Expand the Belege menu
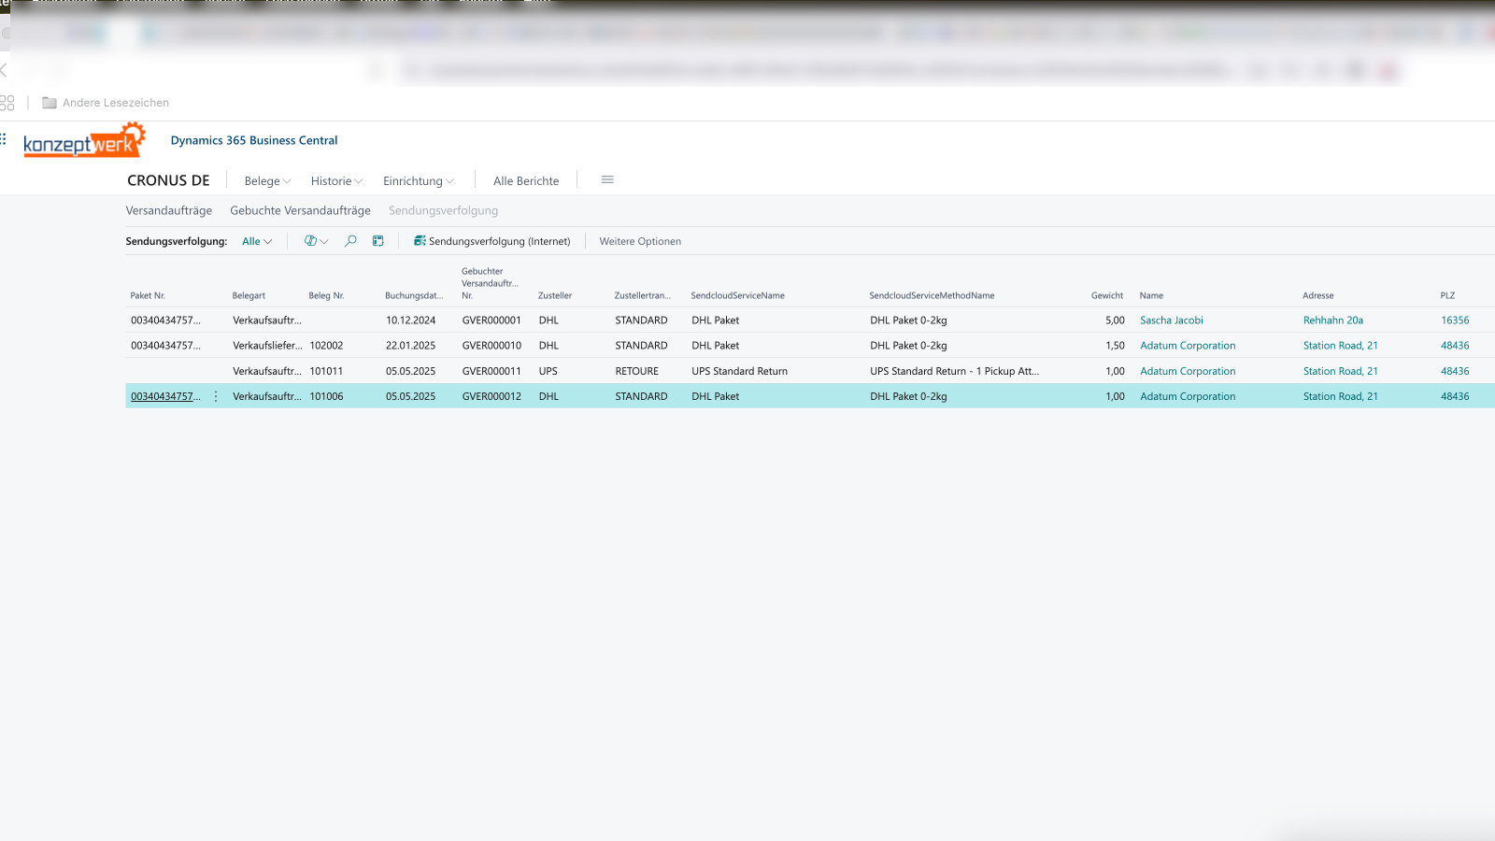 (x=267, y=181)
